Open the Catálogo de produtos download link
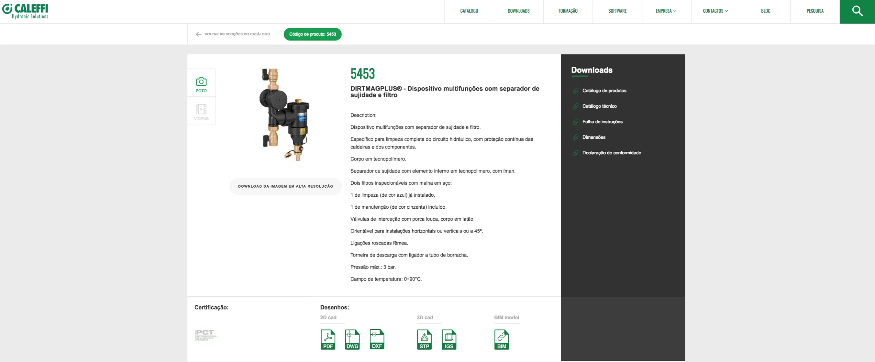 pyautogui.click(x=604, y=91)
